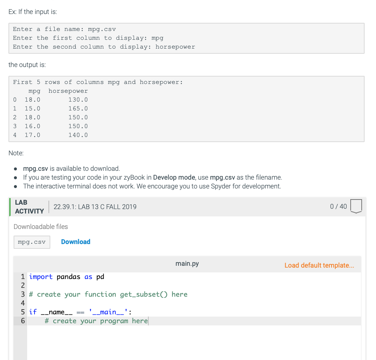Open the Load default template... option
Screen dimensions: 376x360
coord(319,265)
